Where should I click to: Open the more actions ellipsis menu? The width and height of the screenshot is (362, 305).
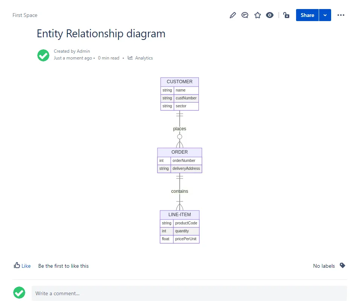[x=341, y=15]
